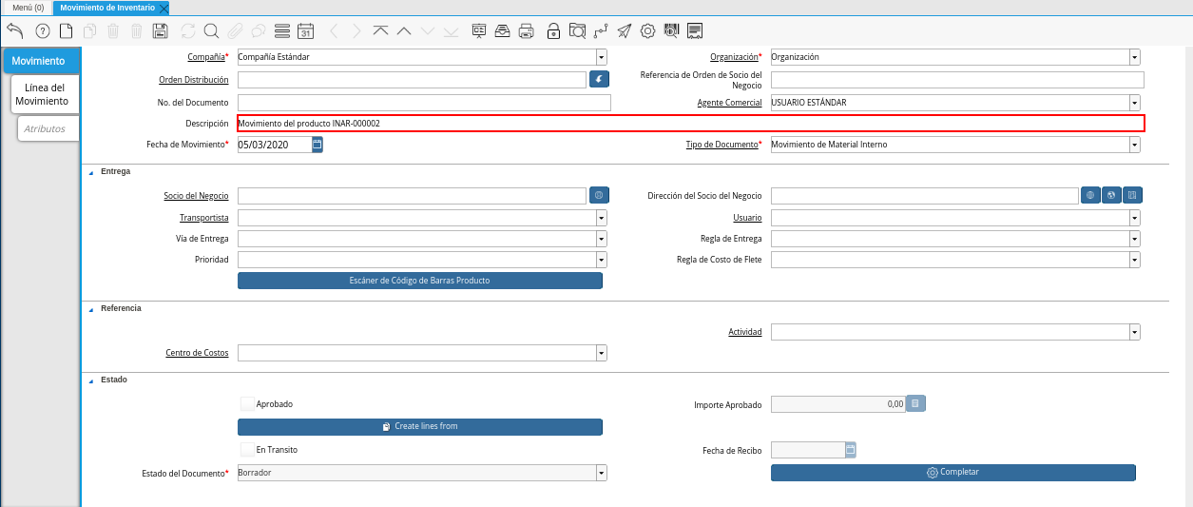This screenshot has height=507, width=1193.
Task: Open the gear process icon in toolbar
Action: (x=647, y=30)
